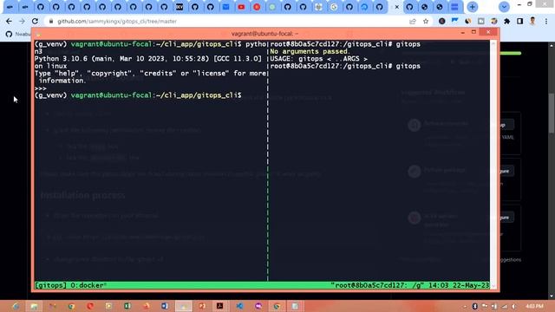View site info via the padlock icon
The image size is (555, 312).
click(51, 21)
